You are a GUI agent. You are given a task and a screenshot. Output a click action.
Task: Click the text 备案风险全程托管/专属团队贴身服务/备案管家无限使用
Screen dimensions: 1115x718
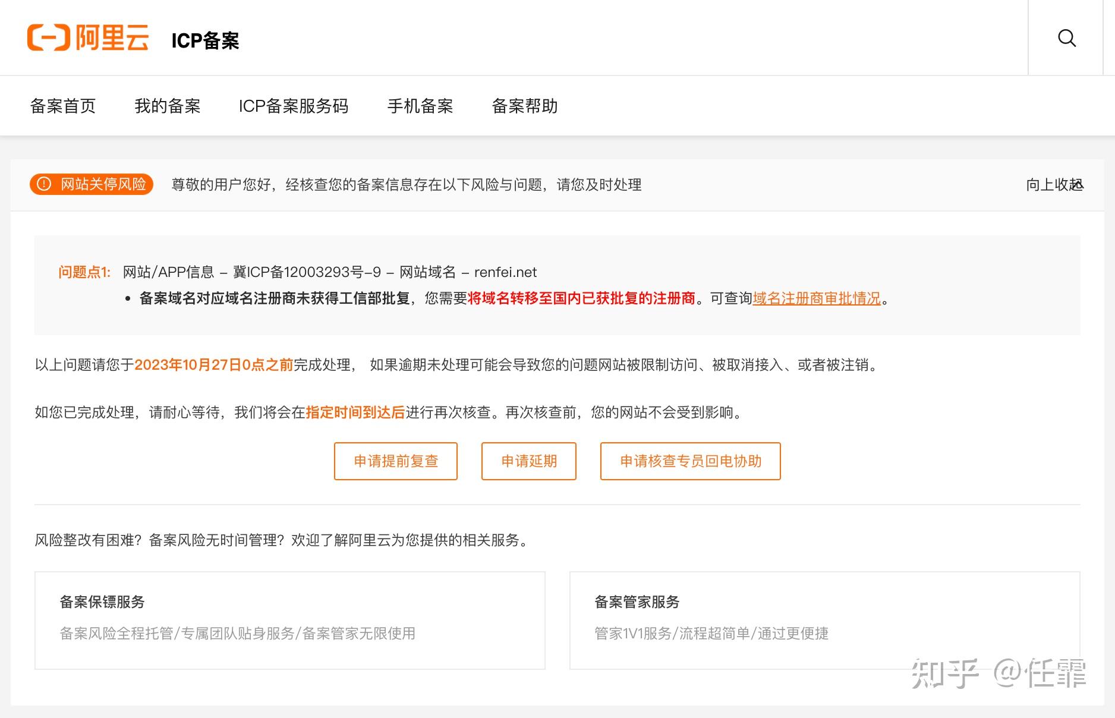(x=238, y=634)
